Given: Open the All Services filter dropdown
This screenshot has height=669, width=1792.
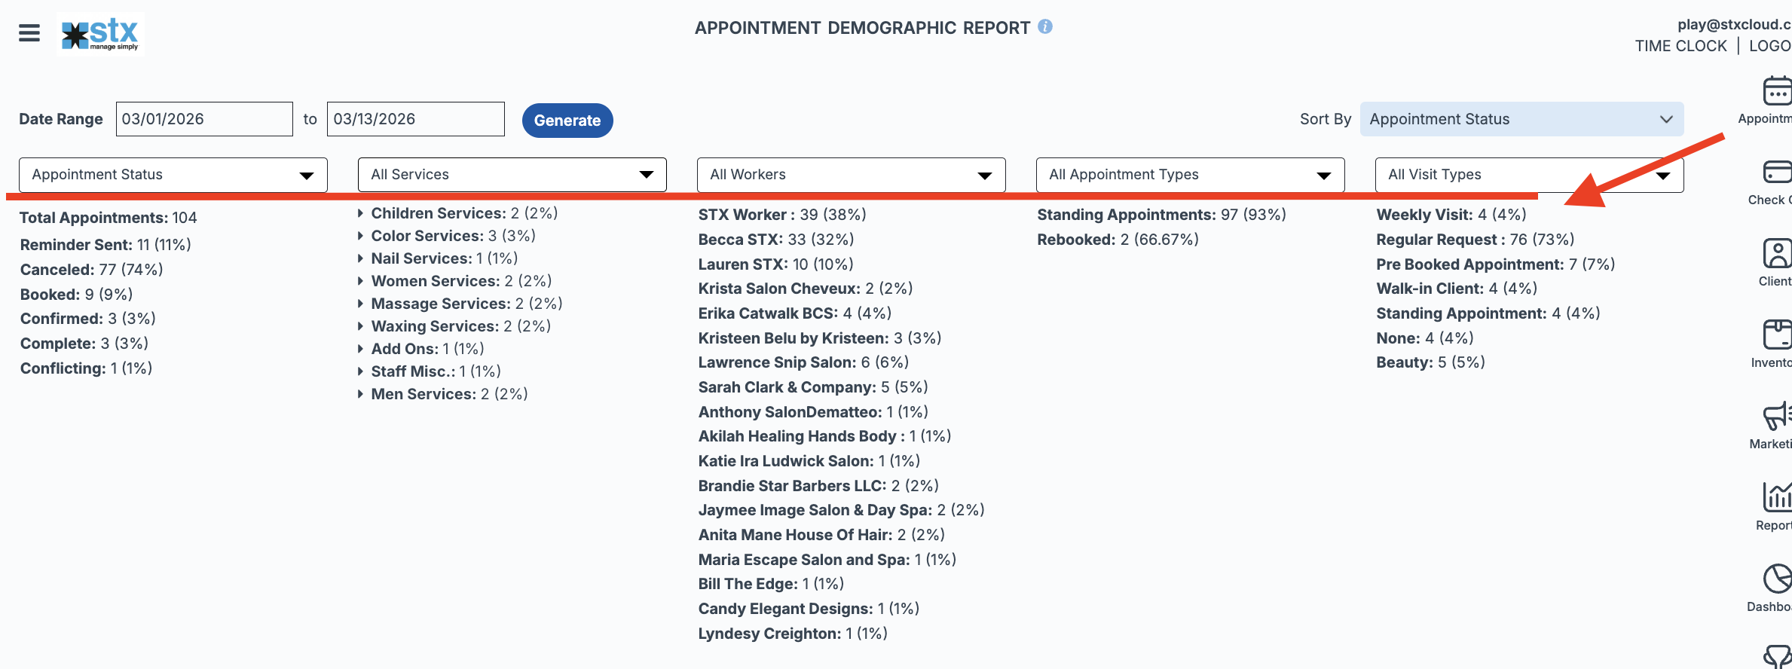Looking at the screenshot, I should [x=512, y=175].
